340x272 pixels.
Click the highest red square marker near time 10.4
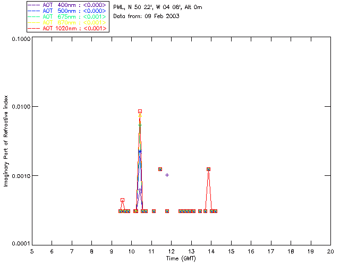coord(140,111)
